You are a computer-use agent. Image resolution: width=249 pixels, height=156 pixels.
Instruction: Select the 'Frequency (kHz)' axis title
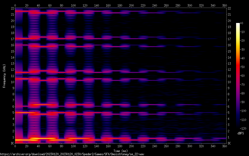pyautogui.click(x=4, y=76)
